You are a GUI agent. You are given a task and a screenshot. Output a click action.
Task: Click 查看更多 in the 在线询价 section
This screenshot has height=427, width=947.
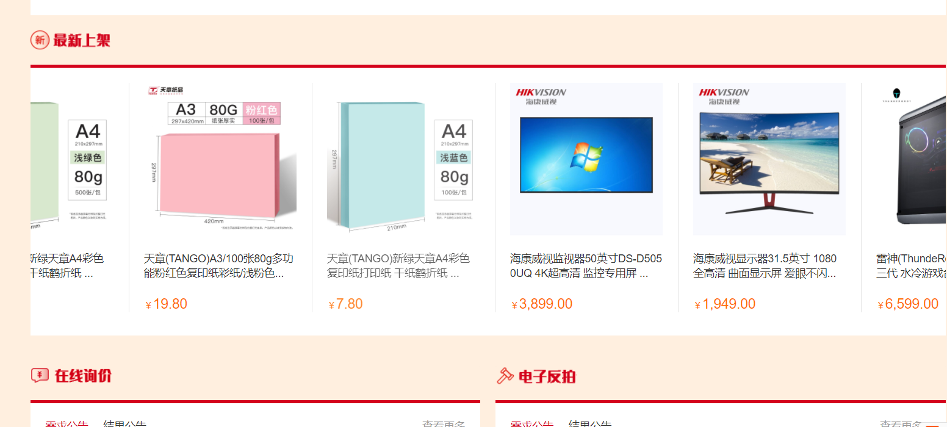(x=444, y=424)
